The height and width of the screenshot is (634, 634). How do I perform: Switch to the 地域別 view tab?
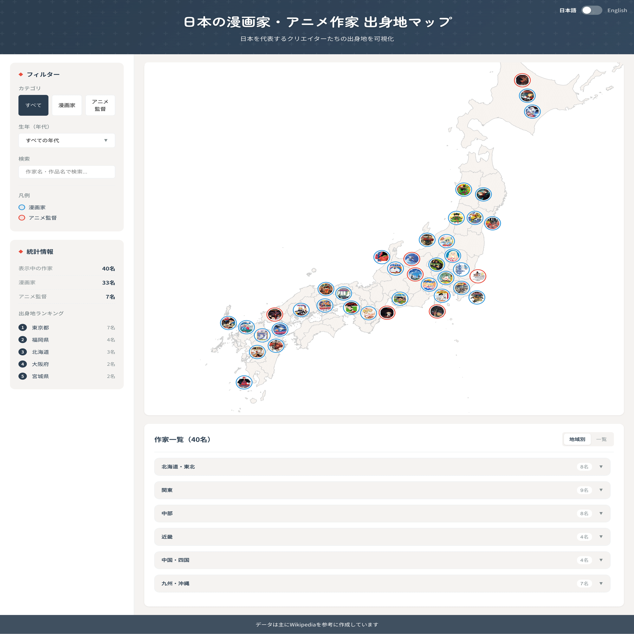click(577, 439)
